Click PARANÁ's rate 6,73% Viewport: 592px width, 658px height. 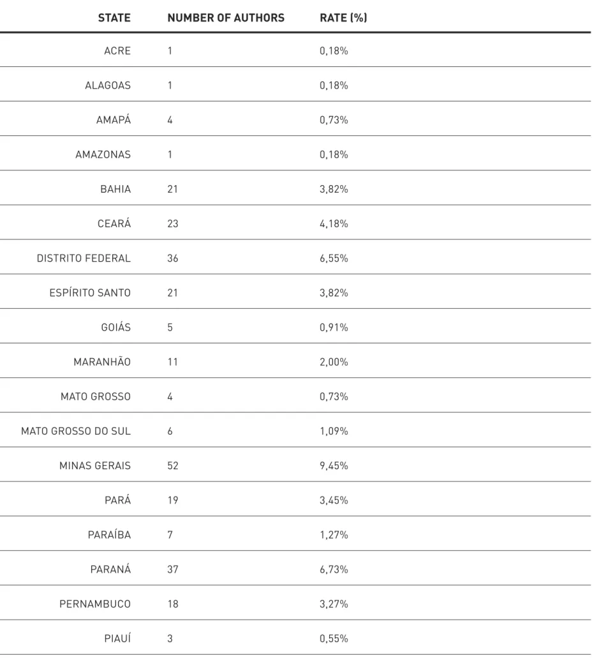(x=334, y=569)
